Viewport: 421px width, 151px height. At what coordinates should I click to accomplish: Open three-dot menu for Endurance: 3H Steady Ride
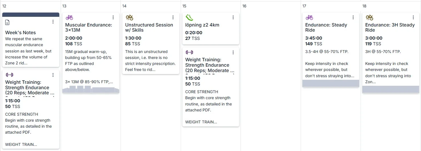413,17
